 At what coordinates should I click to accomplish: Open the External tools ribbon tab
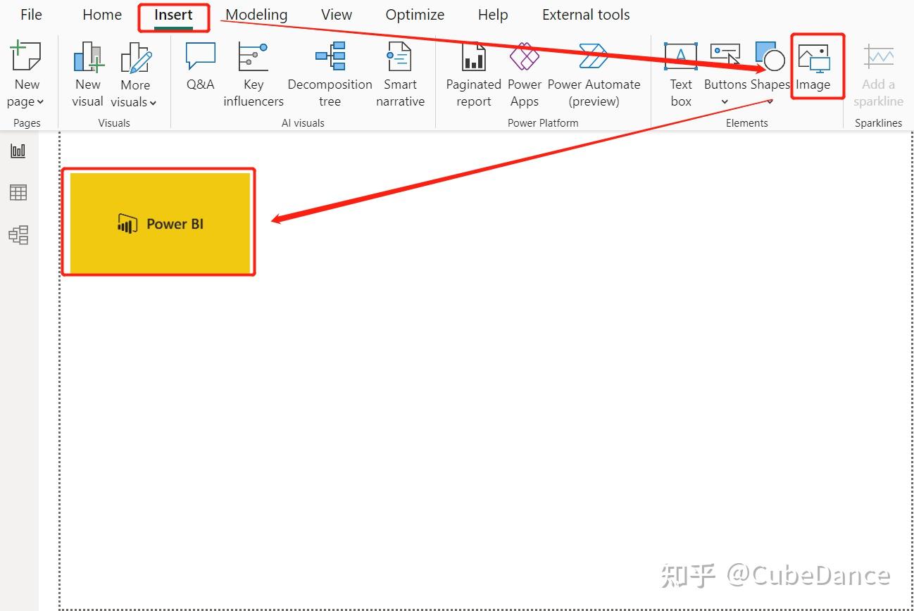click(x=585, y=14)
